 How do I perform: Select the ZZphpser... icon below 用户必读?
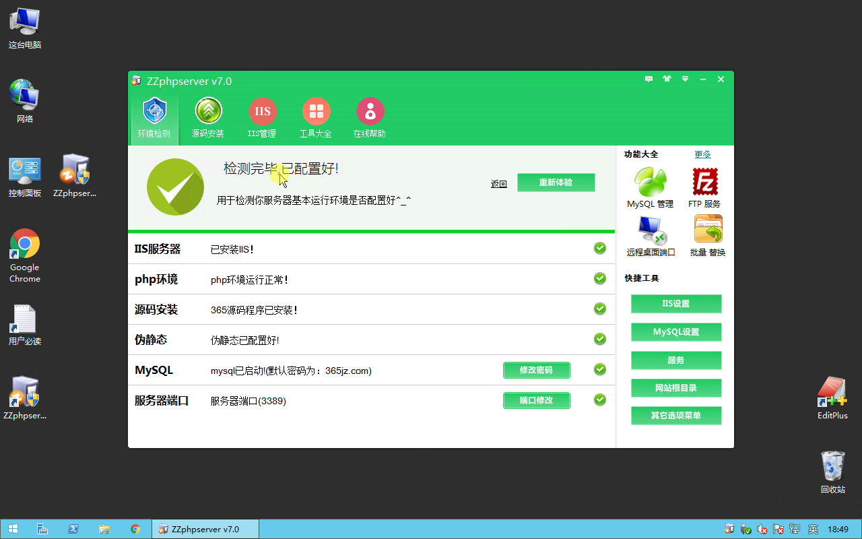pyautogui.click(x=25, y=398)
